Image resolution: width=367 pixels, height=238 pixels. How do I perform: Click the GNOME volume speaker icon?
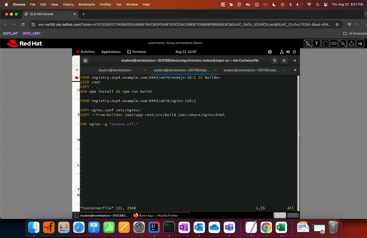pos(288,52)
